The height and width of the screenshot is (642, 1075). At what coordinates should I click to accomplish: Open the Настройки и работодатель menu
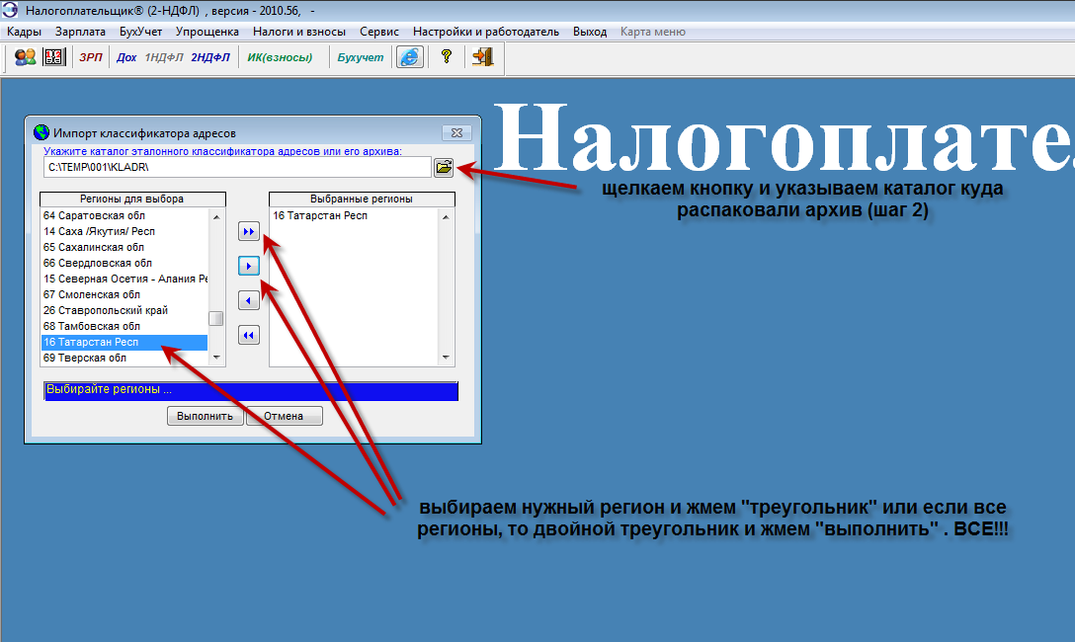[486, 32]
